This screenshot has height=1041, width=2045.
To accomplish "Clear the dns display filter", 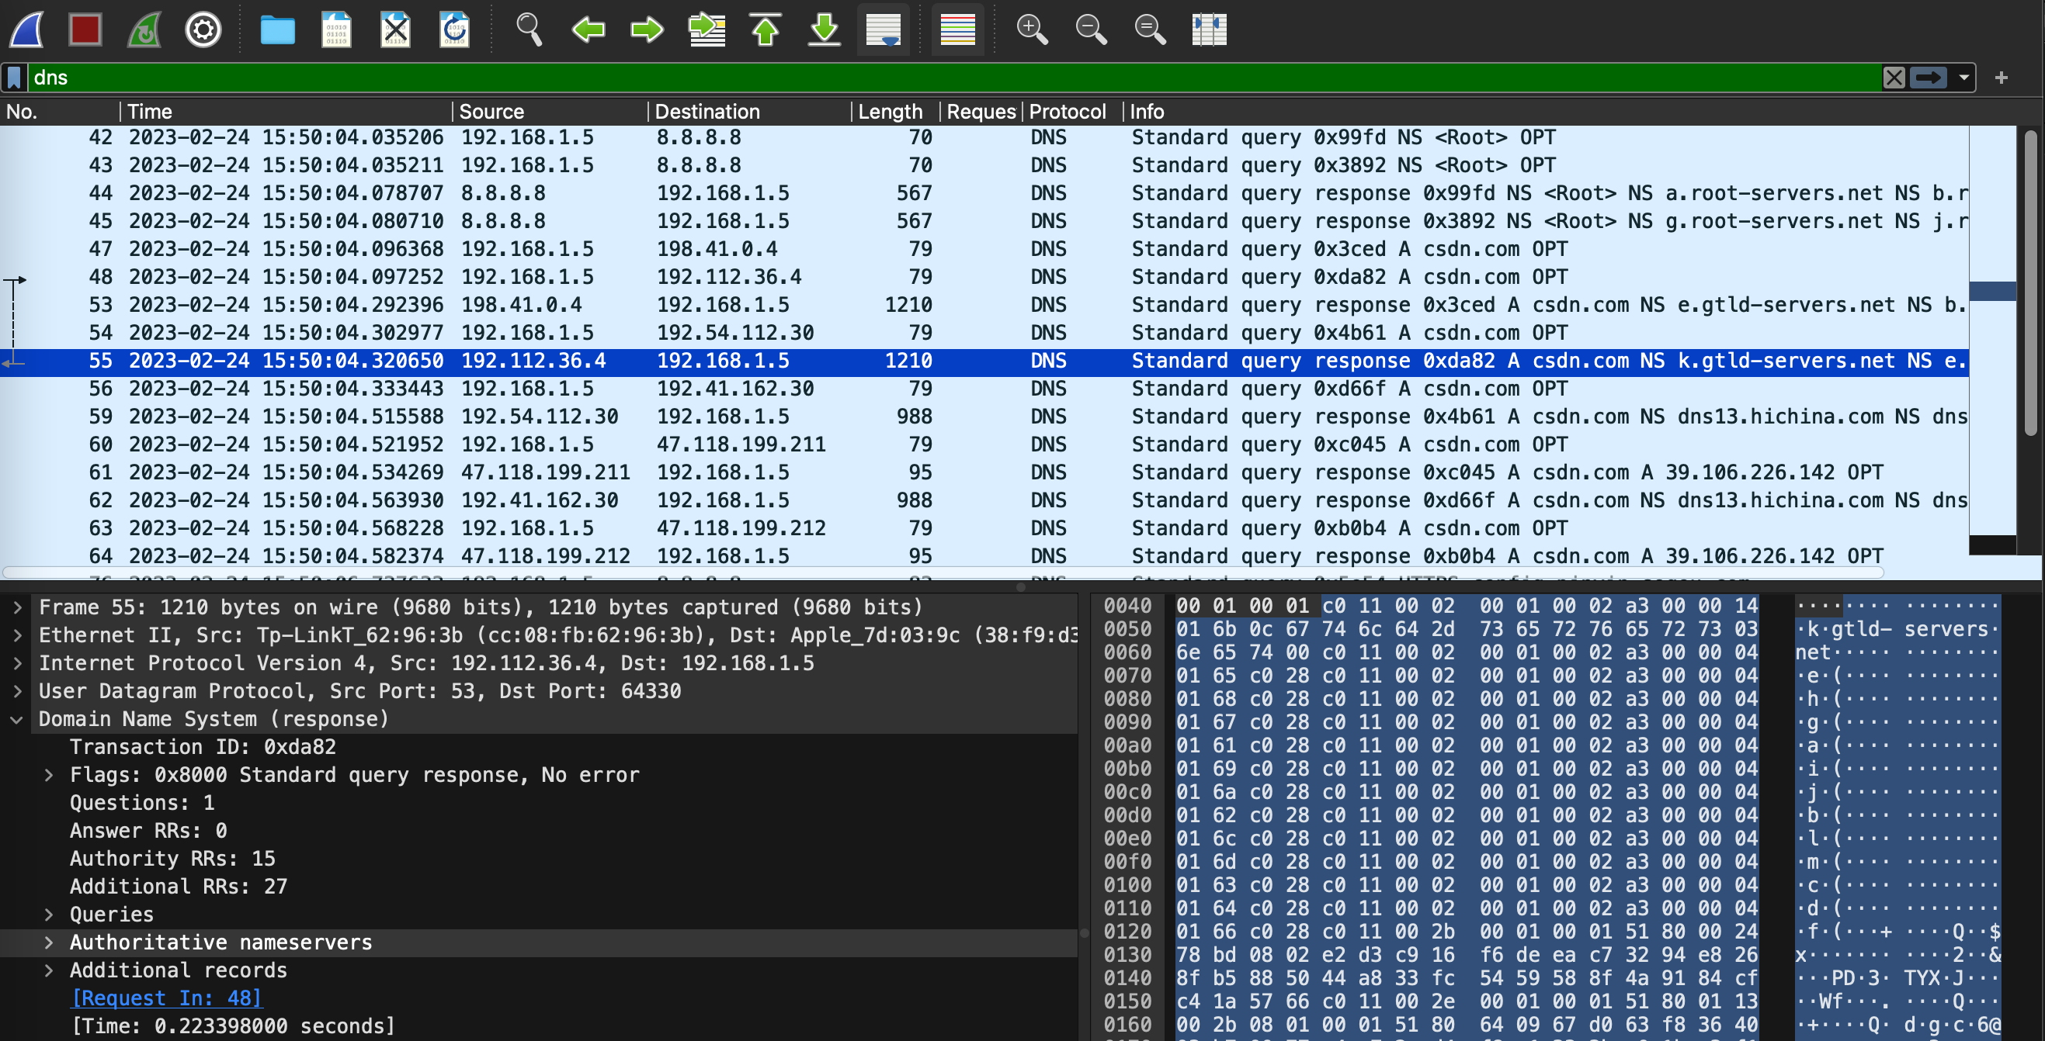I will click(1894, 78).
